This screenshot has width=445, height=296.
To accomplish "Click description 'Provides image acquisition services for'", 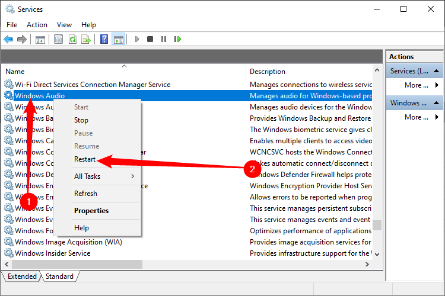I will point(310,242).
